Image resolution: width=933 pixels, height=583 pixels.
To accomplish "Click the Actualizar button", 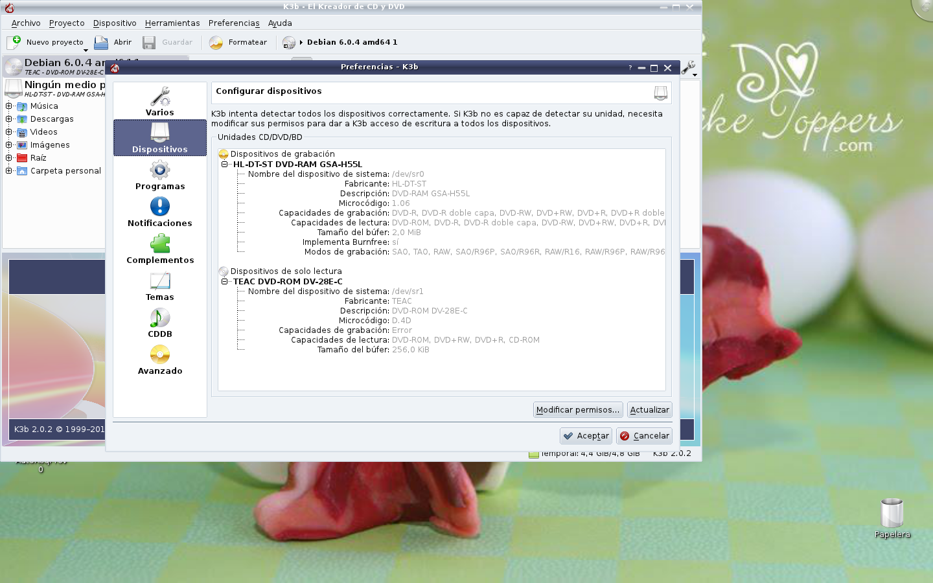I will (x=649, y=410).
